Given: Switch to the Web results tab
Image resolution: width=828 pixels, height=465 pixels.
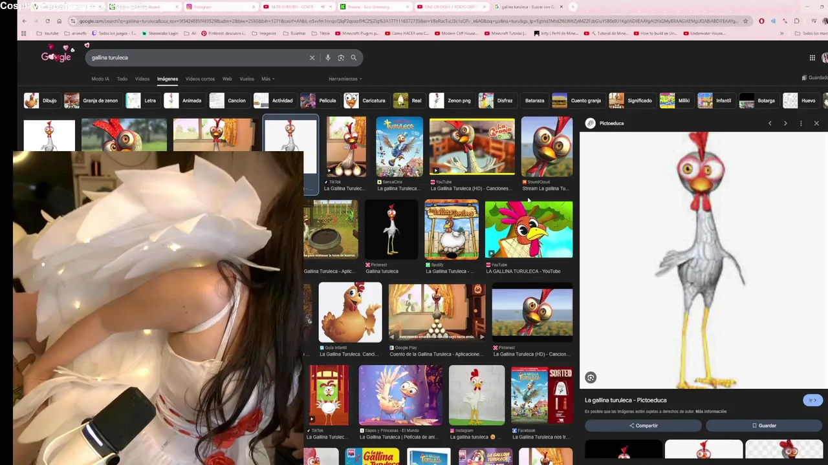Looking at the screenshot, I should point(227,79).
